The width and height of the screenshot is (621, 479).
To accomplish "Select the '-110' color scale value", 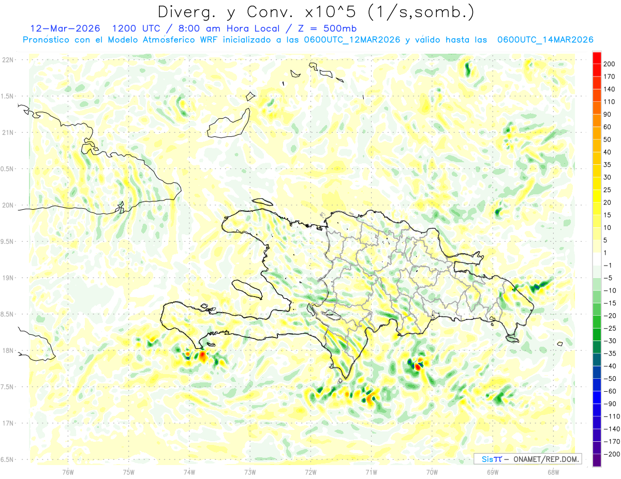I will tap(612, 416).
